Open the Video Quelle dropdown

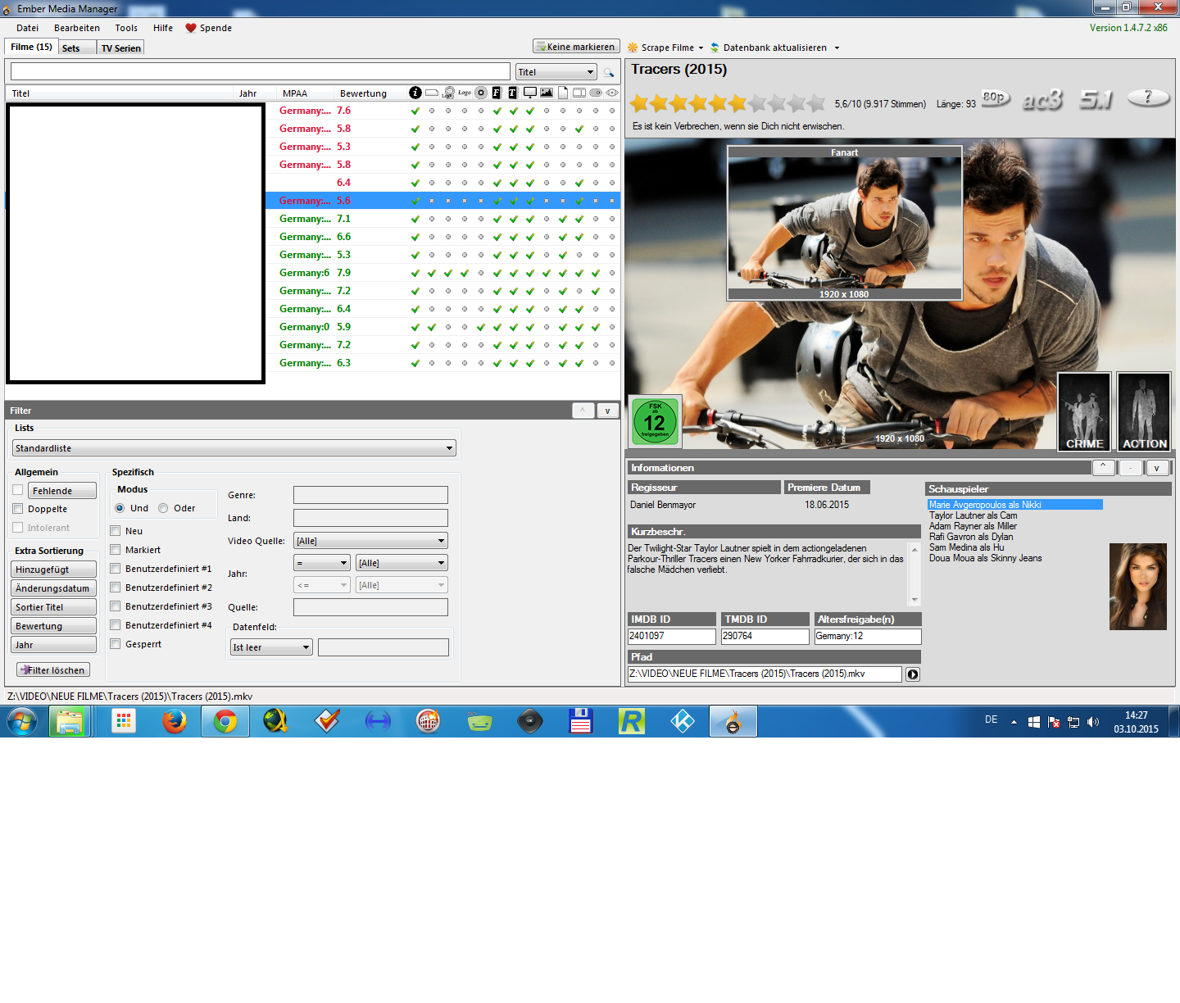tap(370, 541)
